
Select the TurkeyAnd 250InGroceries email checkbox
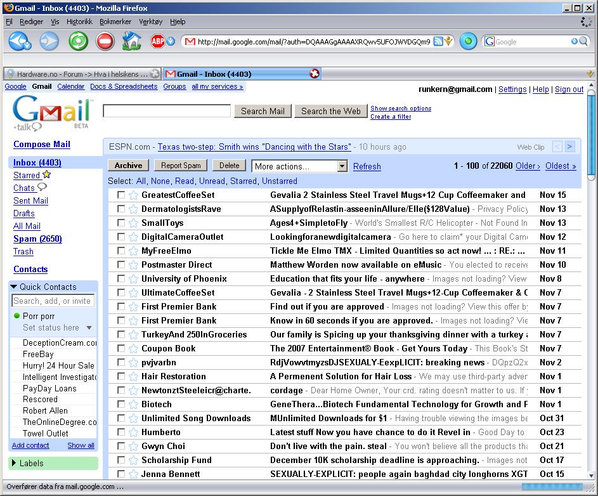(121, 335)
